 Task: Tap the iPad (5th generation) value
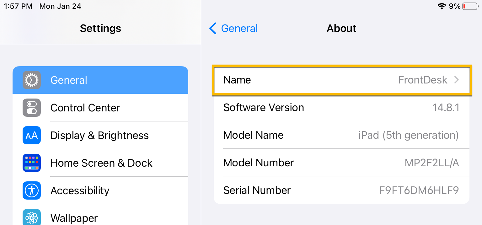[x=409, y=135]
